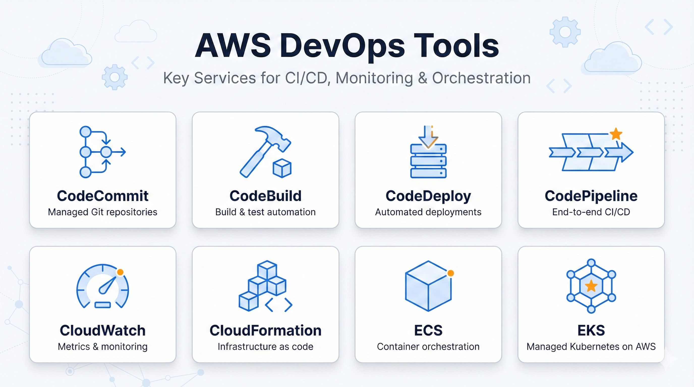Image resolution: width=694 pixels, height=387 pixels.
Task: Click the orange star on CodePipeline icon
Action: click(x=616, y=134)
